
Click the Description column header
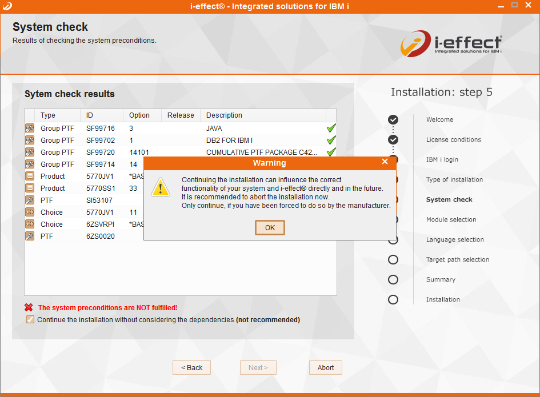click(x=224, y=115)
